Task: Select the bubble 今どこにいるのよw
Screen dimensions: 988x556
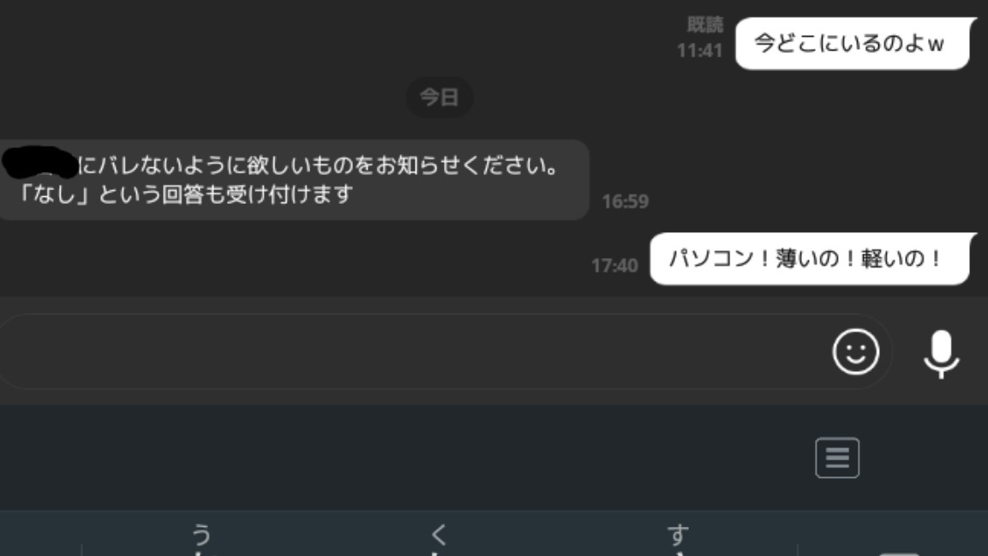Action: point(853,44)
